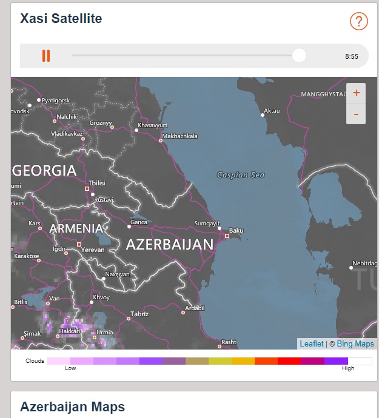Click the Ganca city marker
Screen dimensions: 379x418
tap(129, 227)
